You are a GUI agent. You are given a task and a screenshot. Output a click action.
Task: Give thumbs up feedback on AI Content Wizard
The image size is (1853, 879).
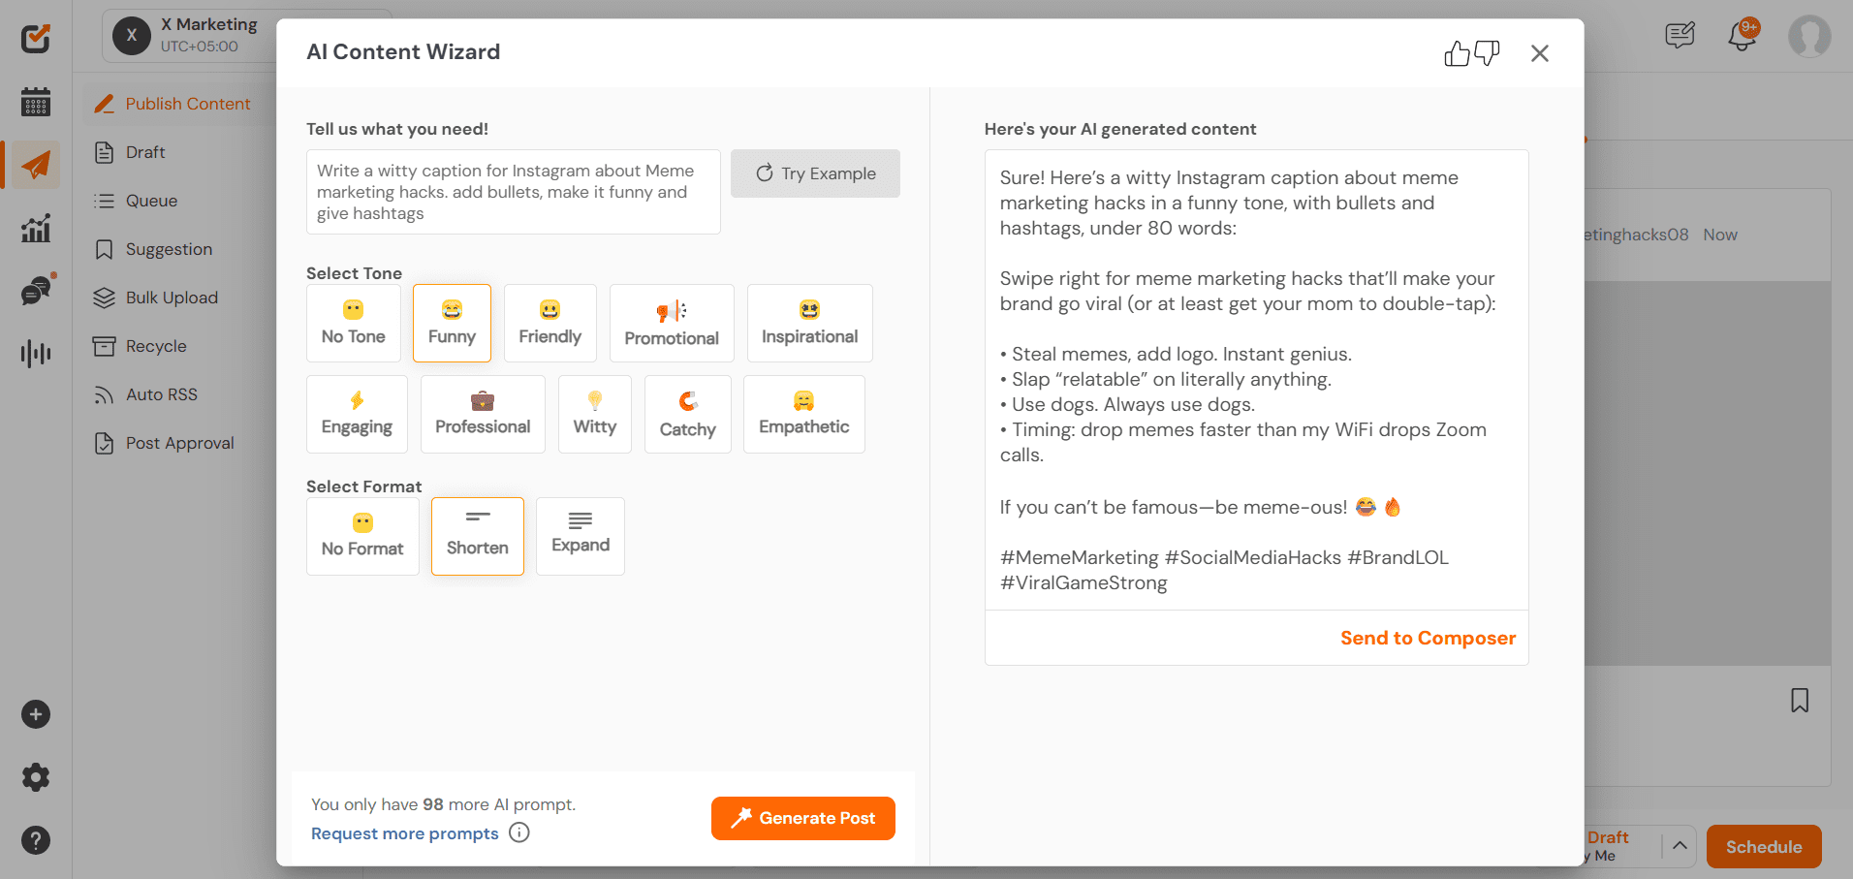[1457, 54]
